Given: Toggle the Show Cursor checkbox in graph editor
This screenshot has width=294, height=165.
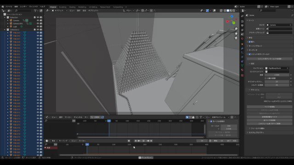Looking at the screenshot, I should coord(211,121).
